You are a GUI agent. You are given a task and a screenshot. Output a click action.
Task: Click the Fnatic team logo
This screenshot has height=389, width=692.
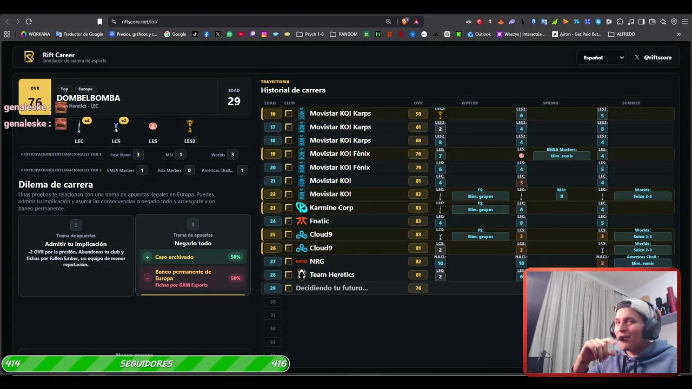coord(301,221)
